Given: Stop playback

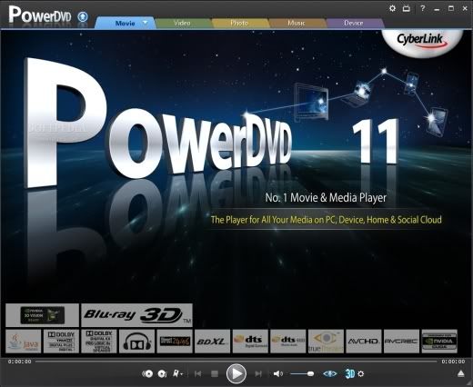Looking at the screenshot, I should click(215, 374).
